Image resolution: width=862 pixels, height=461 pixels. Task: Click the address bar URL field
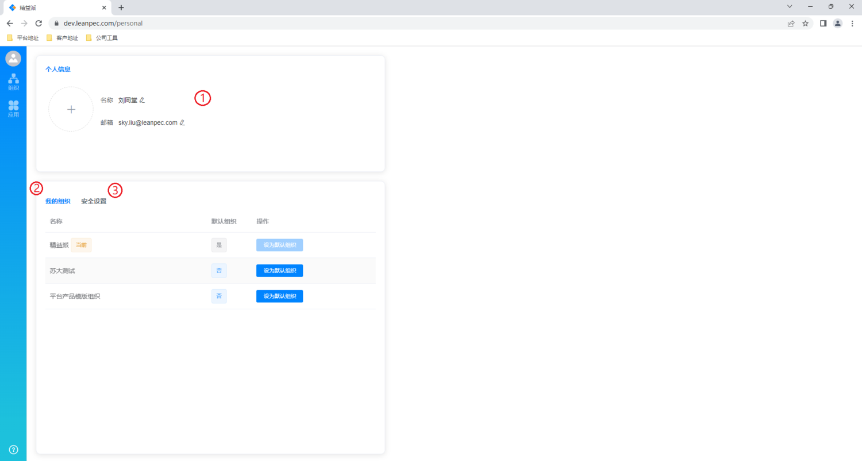tap(402, 24)
